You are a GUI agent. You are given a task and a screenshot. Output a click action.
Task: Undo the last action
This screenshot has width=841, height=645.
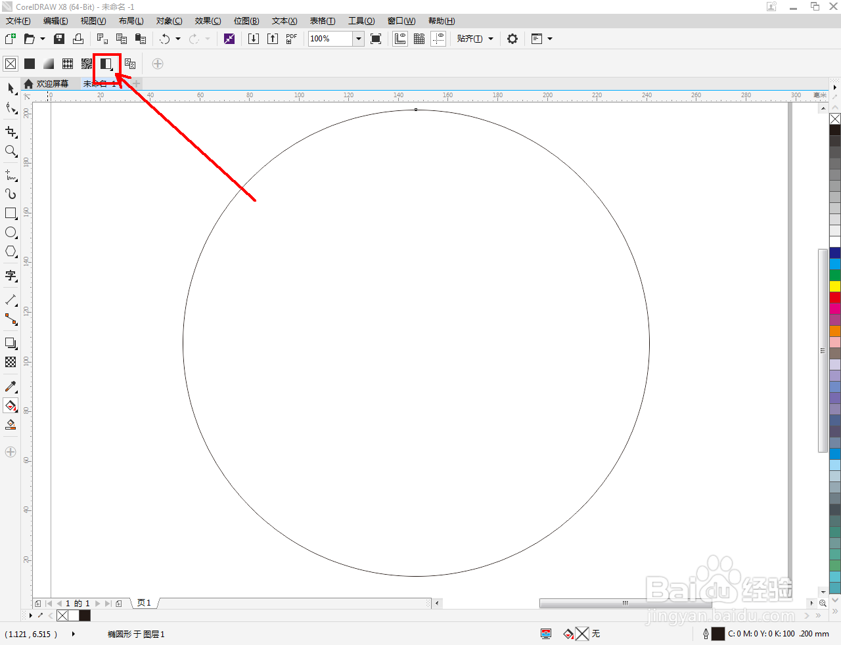(x=164, y=39)
